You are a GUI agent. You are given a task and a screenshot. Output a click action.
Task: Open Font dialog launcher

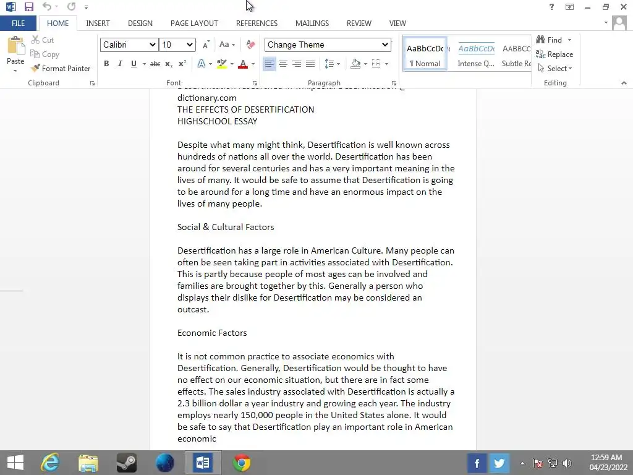(255, 83)
